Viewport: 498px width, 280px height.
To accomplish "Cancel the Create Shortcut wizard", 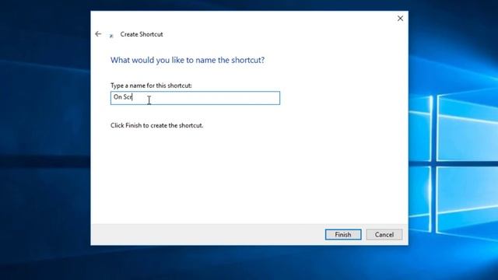I will [384, 235].
